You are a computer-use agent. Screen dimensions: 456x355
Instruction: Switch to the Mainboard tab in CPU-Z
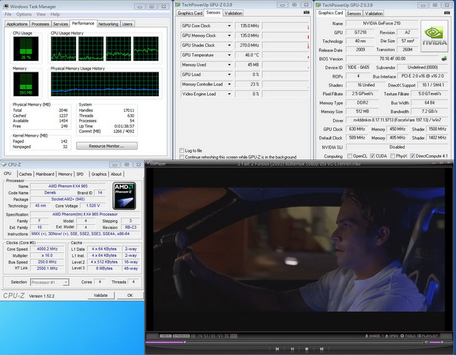44,174
